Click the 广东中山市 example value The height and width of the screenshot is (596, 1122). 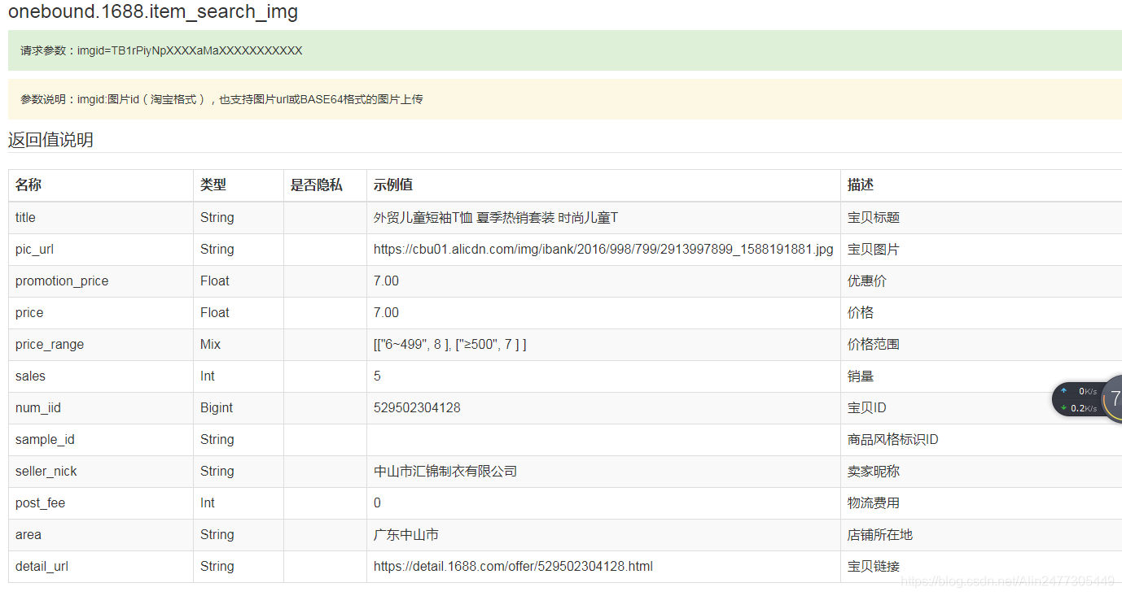point(406,534)
